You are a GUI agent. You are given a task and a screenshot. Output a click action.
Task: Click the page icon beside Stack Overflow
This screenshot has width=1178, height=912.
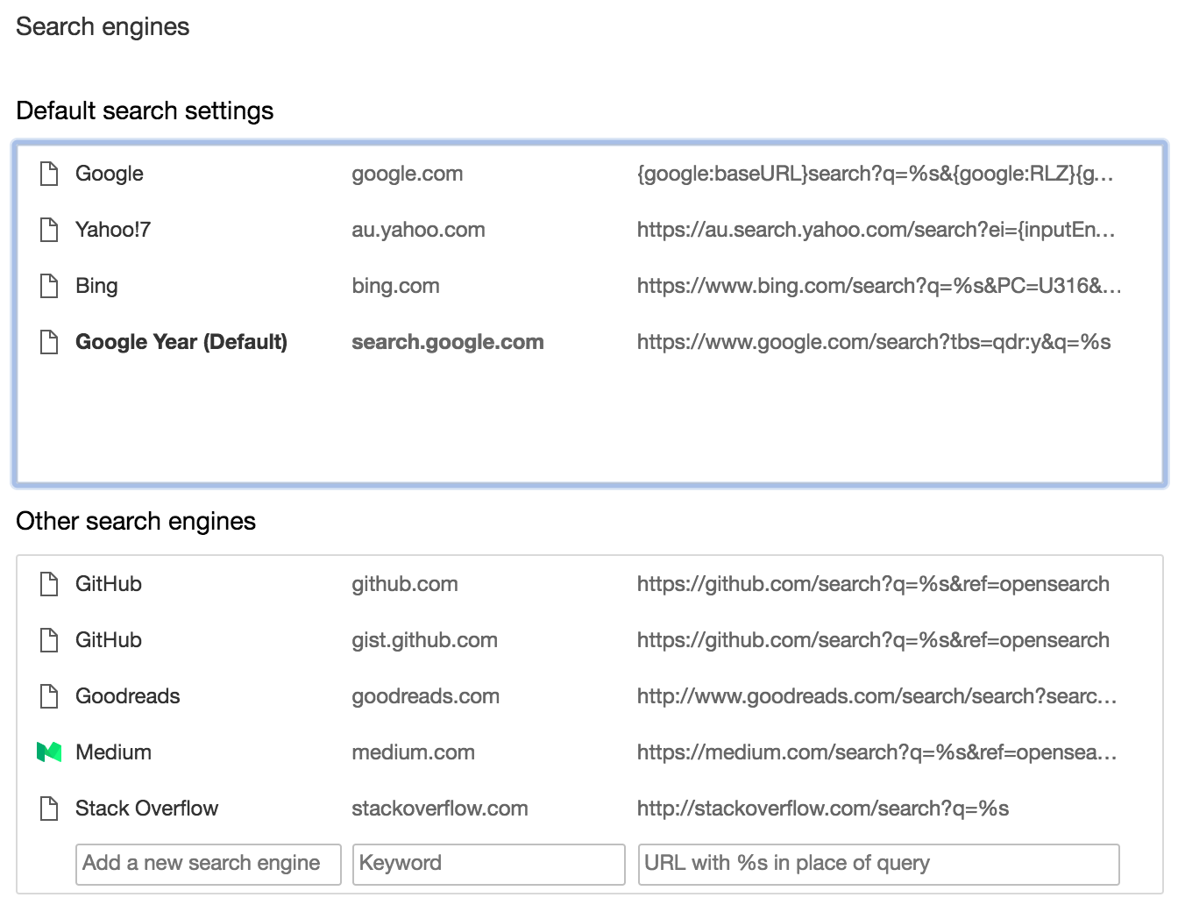pos(49,809)
